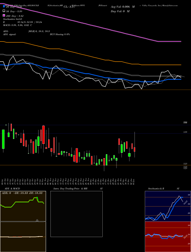Viewport: 191px width, 252px height.
Task: Open the empty Intra Day Trading Price panel
Action: coord(76,214)
